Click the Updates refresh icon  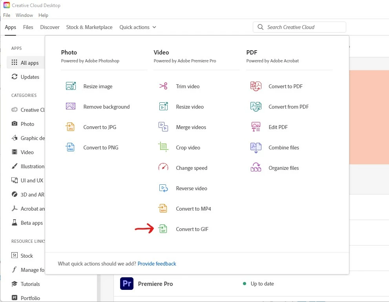tap(15, 76)
